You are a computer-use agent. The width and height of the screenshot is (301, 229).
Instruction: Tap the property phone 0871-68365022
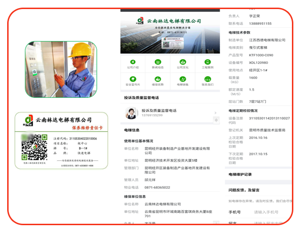click(158, 187)
